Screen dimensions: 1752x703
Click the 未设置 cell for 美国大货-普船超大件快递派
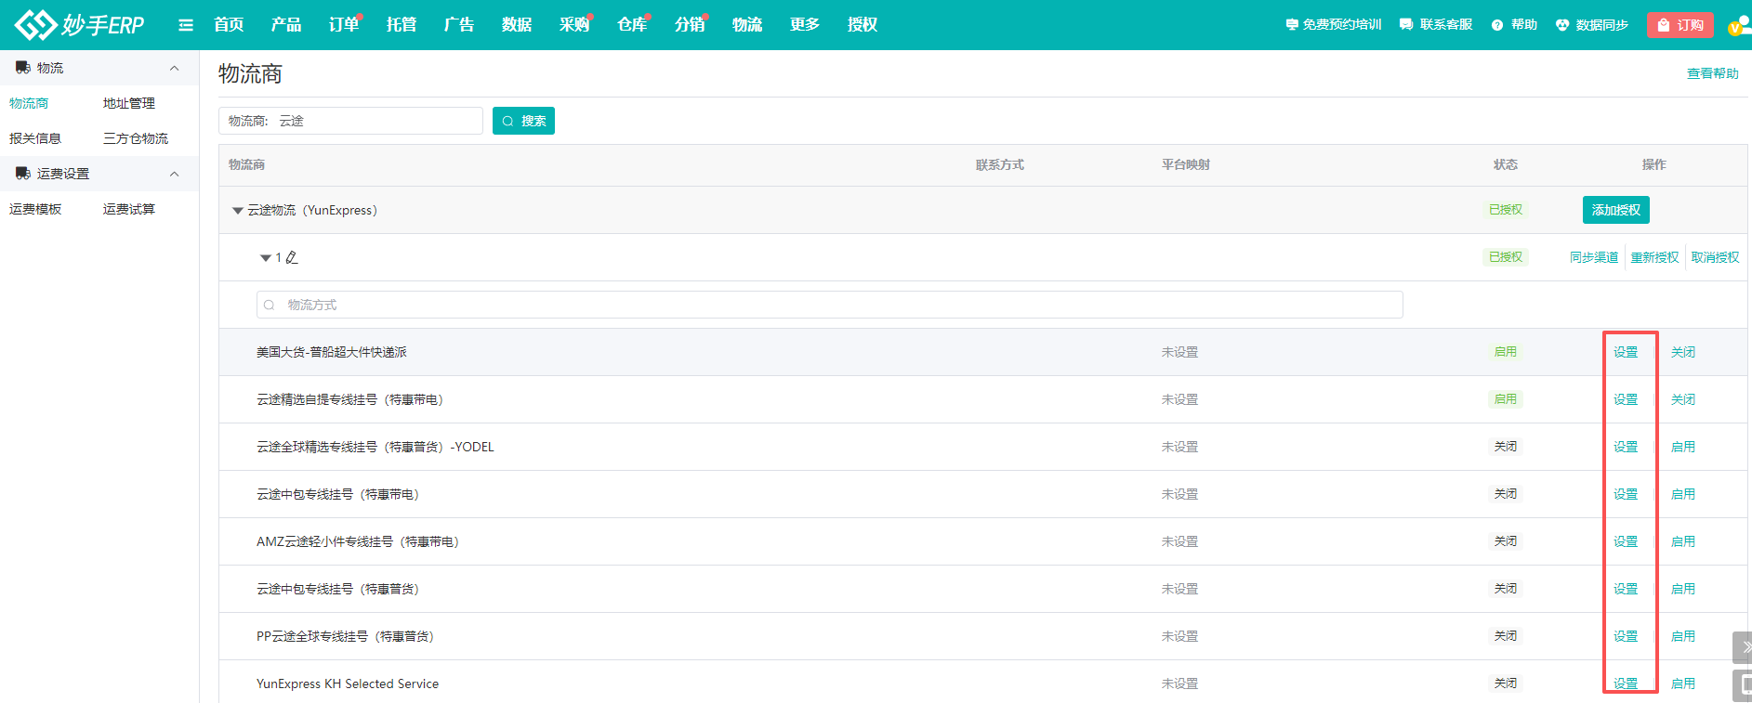1179,352
